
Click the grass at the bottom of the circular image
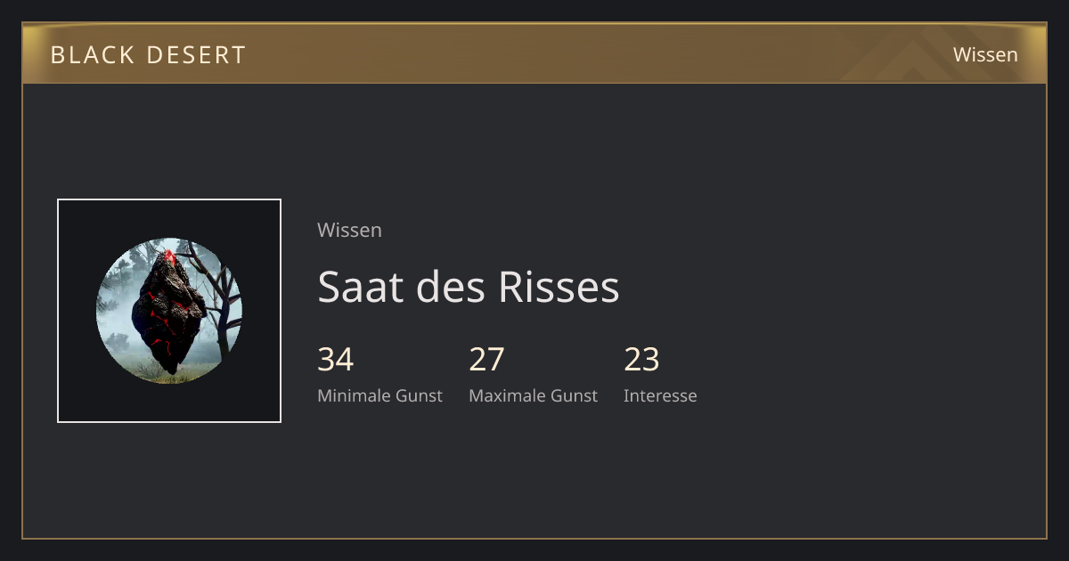tap(169, 372)
